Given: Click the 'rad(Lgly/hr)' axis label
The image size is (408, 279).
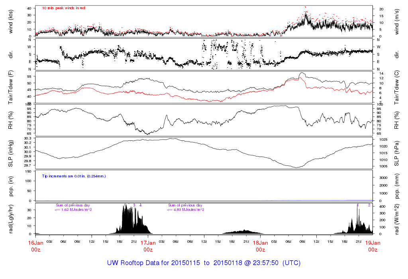Looking at the screenshot, I should pos(11,219).
